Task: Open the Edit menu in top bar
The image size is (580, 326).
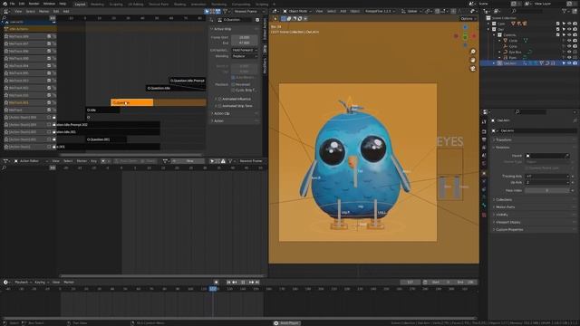Action: point(22,4)
